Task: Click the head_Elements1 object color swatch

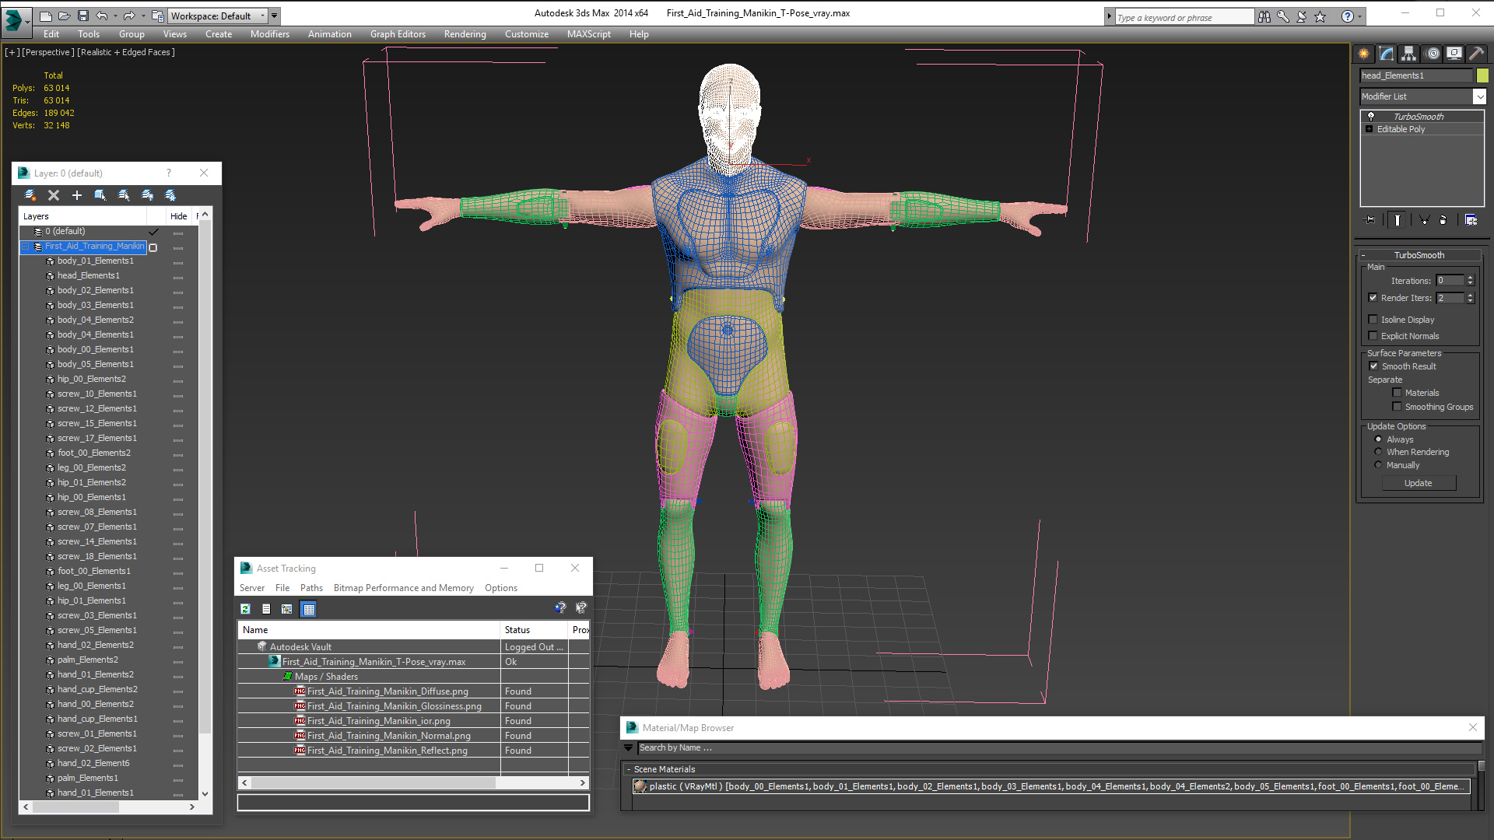Action: pyautogui.click(x=1482, y=75)
